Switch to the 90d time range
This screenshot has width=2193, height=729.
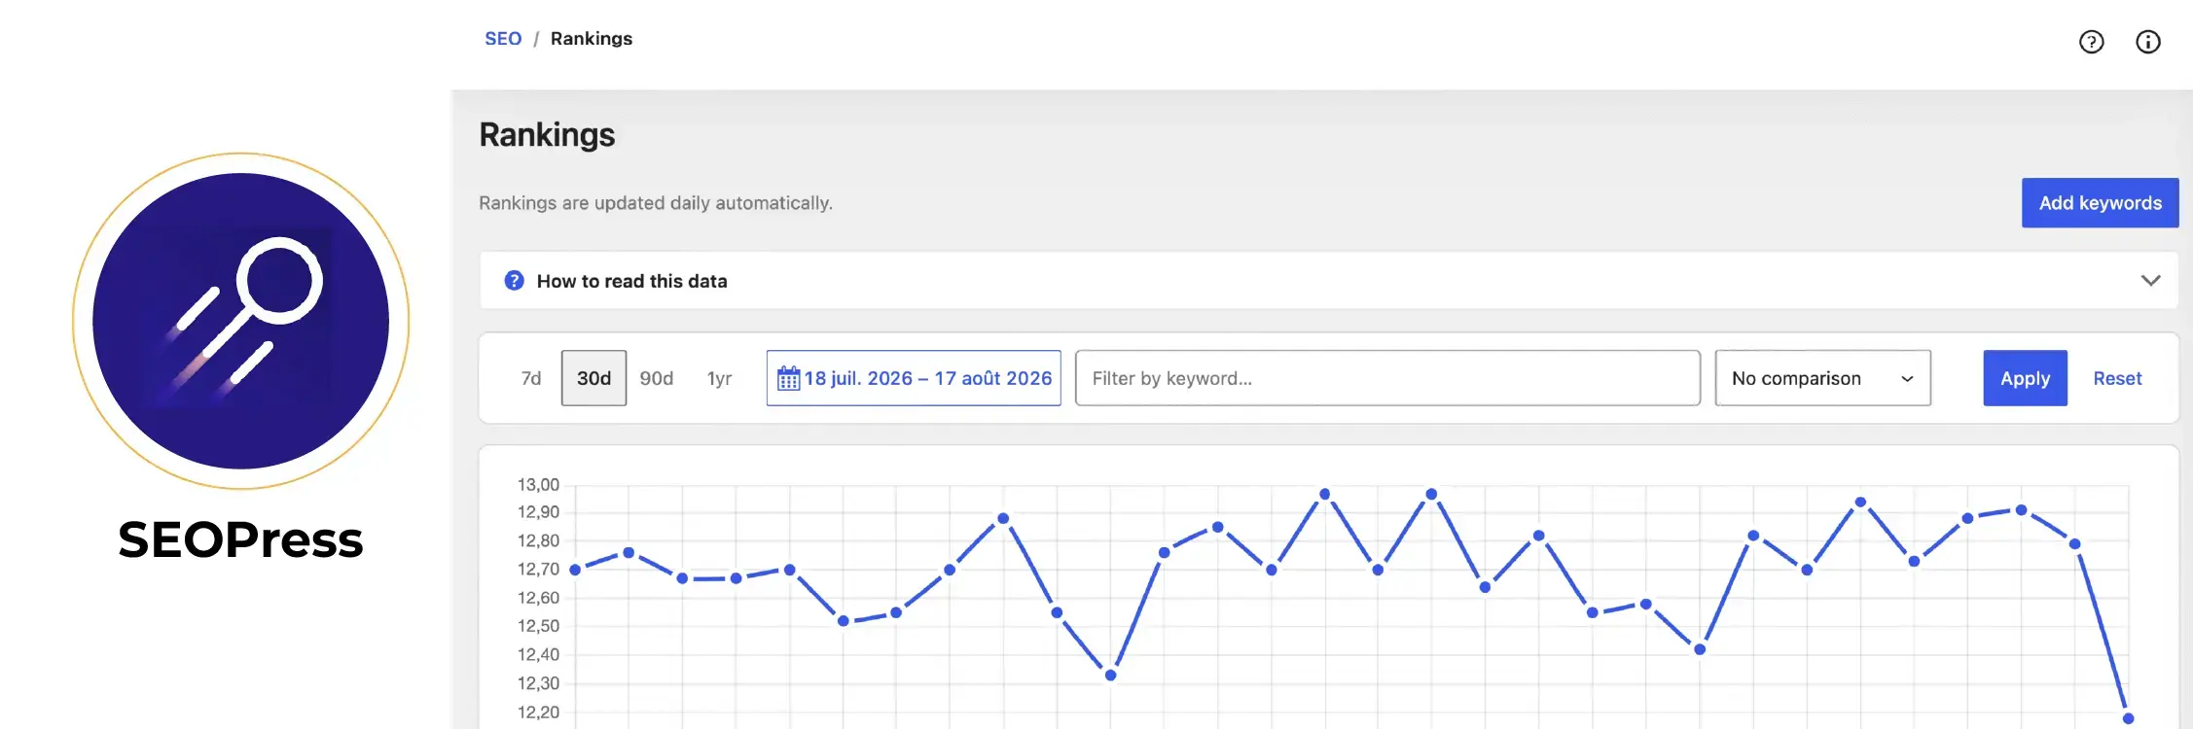[x=657, y=378]
